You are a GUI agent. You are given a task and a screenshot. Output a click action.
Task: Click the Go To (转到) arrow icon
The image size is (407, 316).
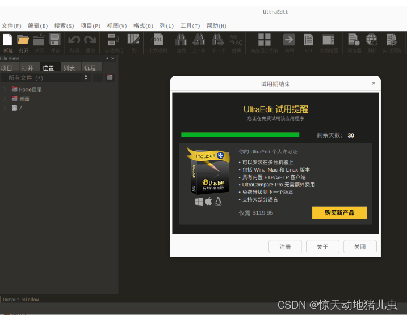click(x=289, y=40)
